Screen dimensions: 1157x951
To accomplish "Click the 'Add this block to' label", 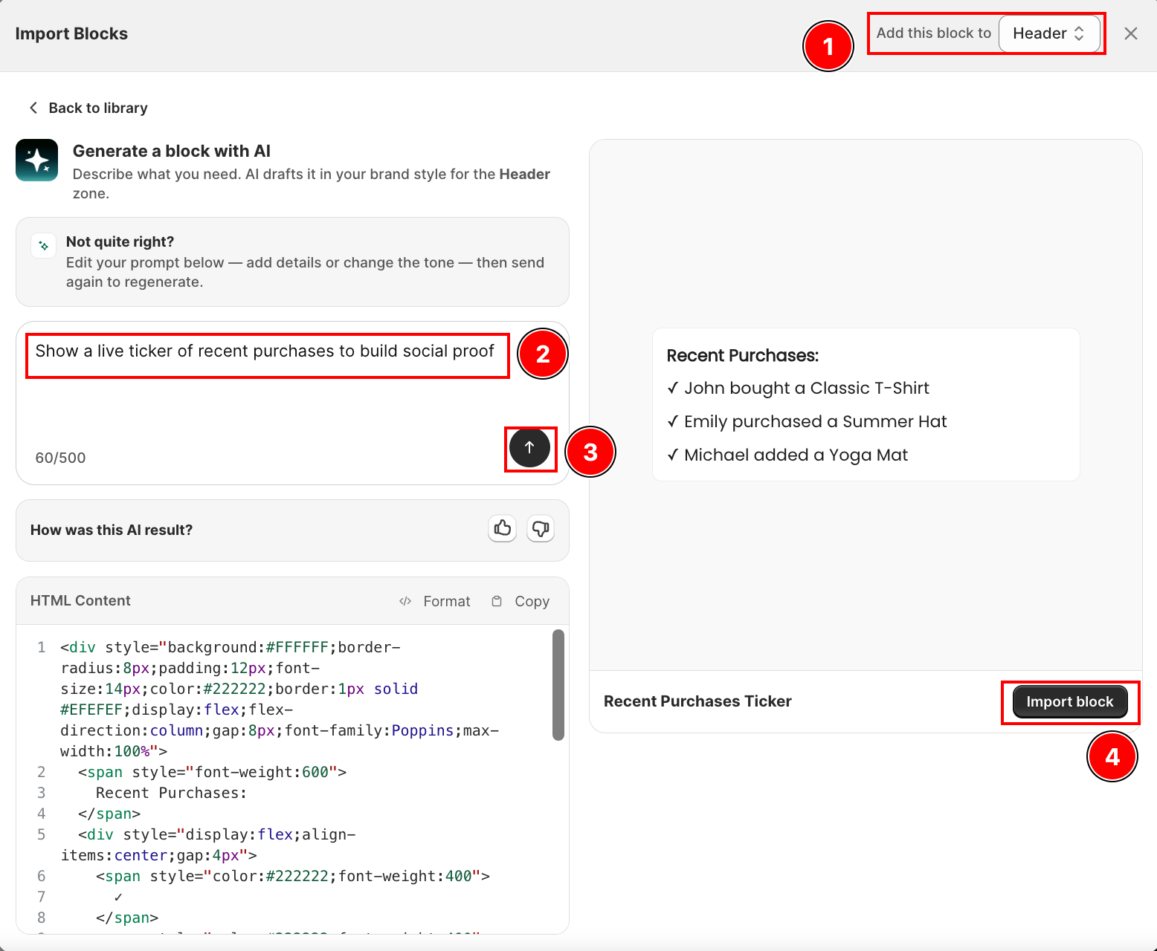I will tap(934, 33).
